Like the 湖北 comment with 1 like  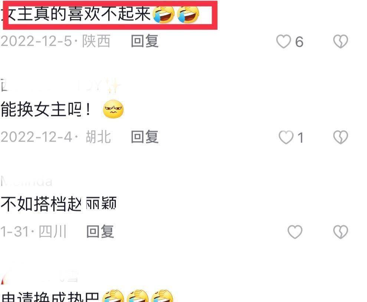click(286, 137)
